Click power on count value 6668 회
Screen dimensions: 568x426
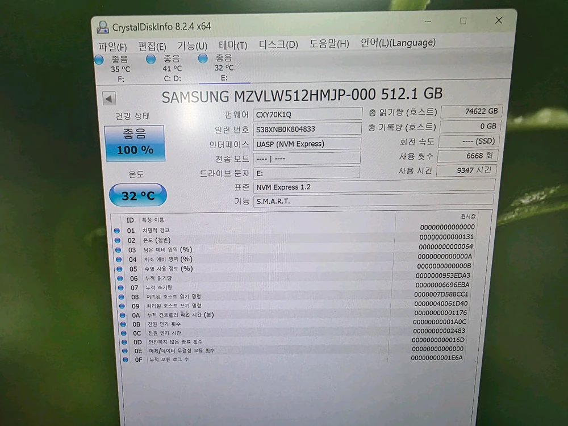(x=467, y=156)
